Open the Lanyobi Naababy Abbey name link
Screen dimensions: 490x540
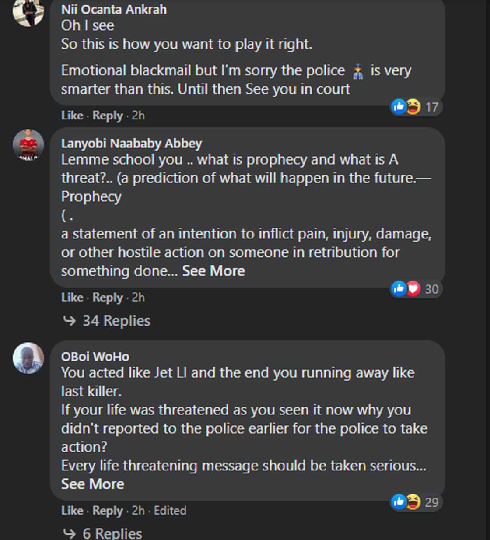pyautogui.click(x=131, y=143)
